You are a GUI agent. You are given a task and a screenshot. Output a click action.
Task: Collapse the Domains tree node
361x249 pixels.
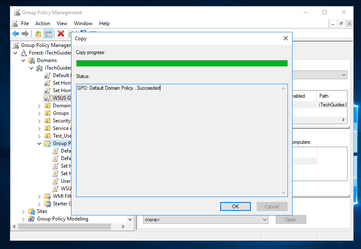click(x=24, y=61)
